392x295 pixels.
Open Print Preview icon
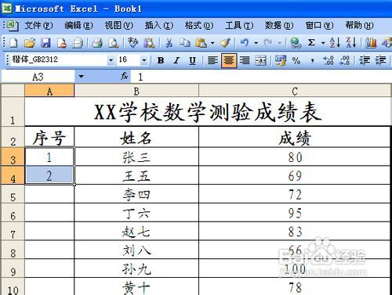pos(114,43)
